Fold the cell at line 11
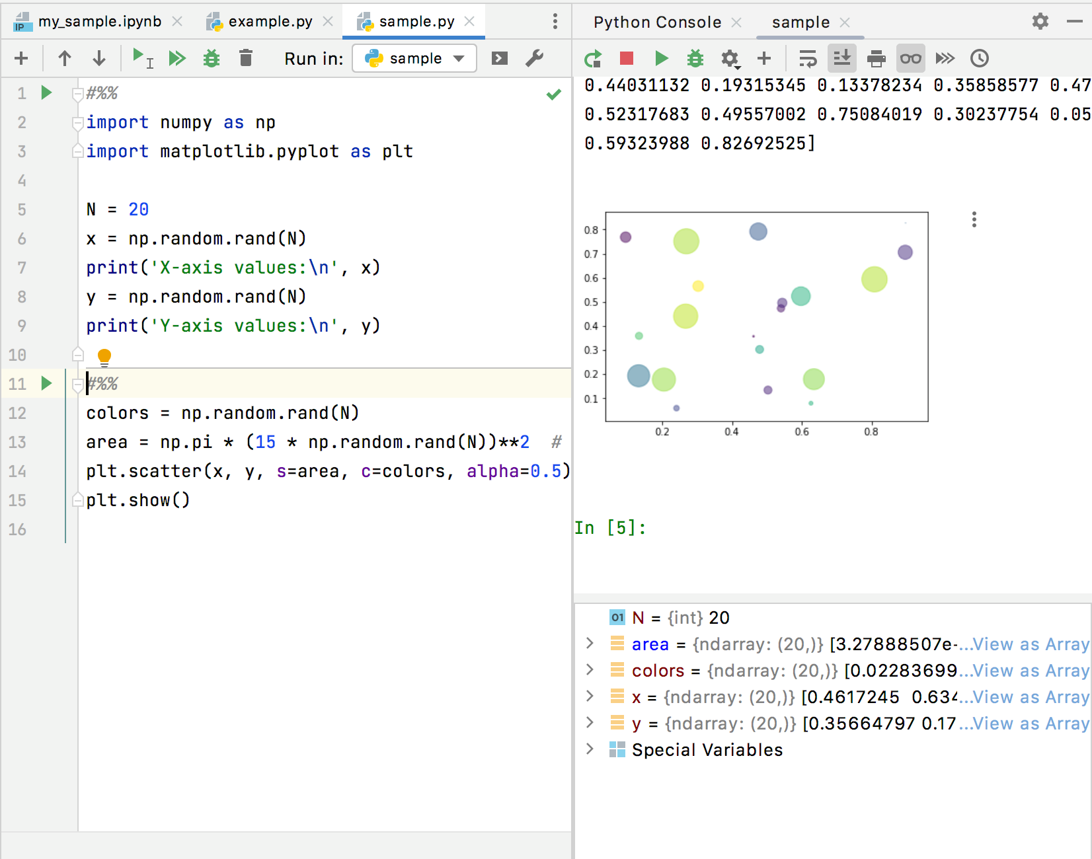 [x=77, y=385]
